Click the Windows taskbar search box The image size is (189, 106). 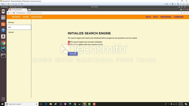(x=22, y=104)
